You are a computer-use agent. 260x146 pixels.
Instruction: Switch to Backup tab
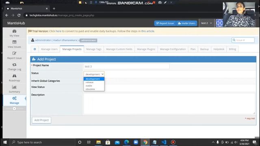click(x=204, y=49)
